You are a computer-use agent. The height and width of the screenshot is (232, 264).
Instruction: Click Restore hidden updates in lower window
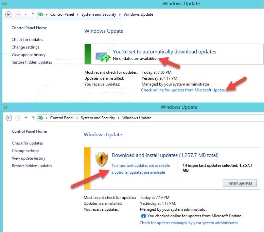point(32,166)
